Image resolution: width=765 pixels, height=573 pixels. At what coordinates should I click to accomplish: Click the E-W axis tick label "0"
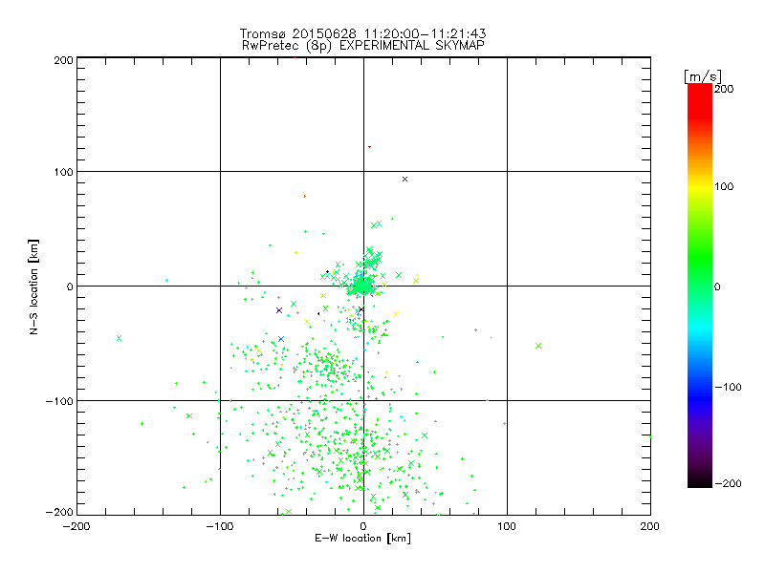(x=363, y=526)
